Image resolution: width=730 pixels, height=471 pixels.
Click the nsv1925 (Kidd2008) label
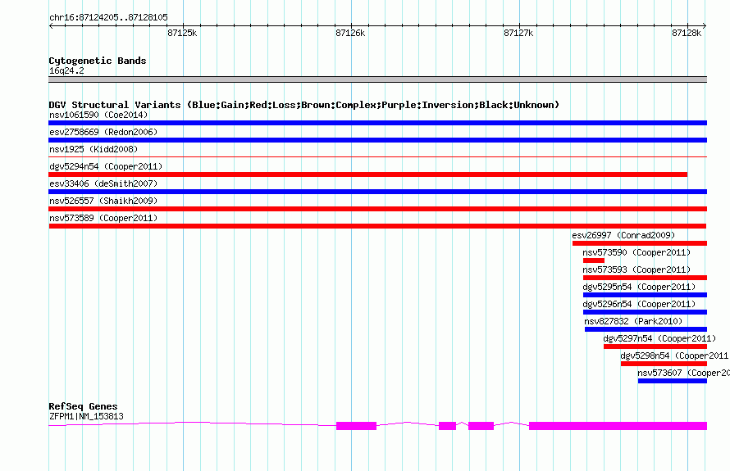pyautogui.click(x=94, y=149)
